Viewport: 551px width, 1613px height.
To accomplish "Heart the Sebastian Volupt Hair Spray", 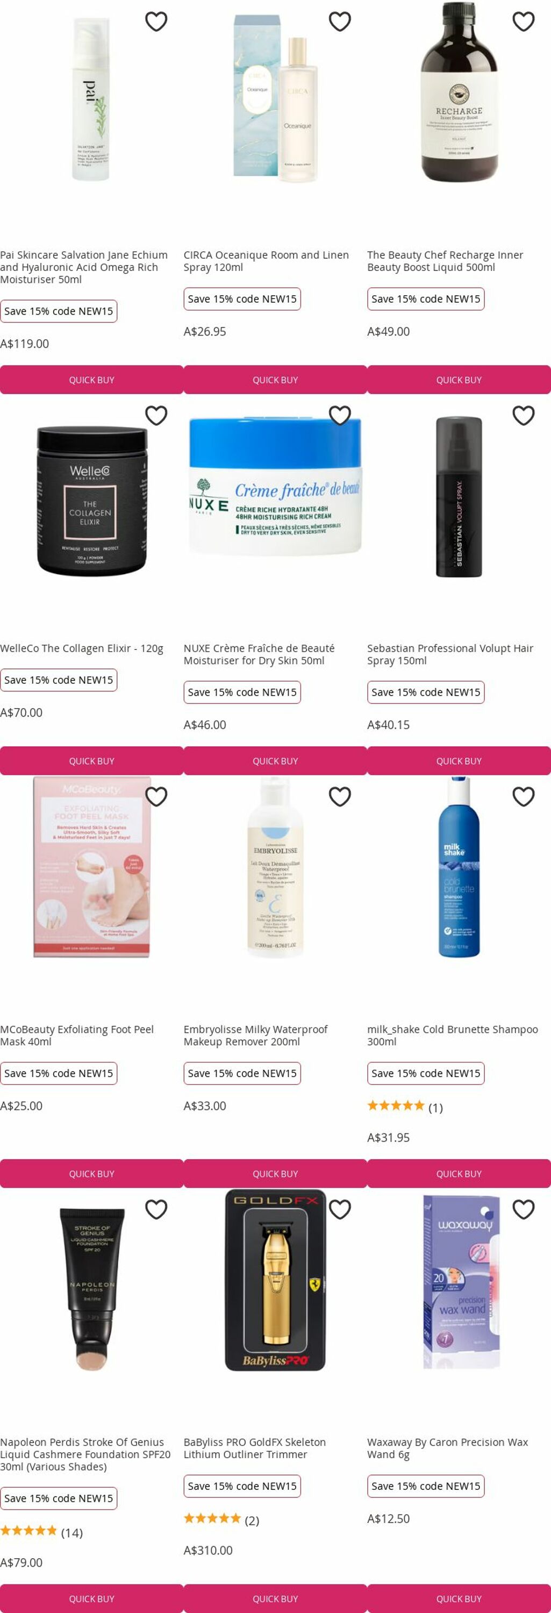I will (x=523, y=415).
